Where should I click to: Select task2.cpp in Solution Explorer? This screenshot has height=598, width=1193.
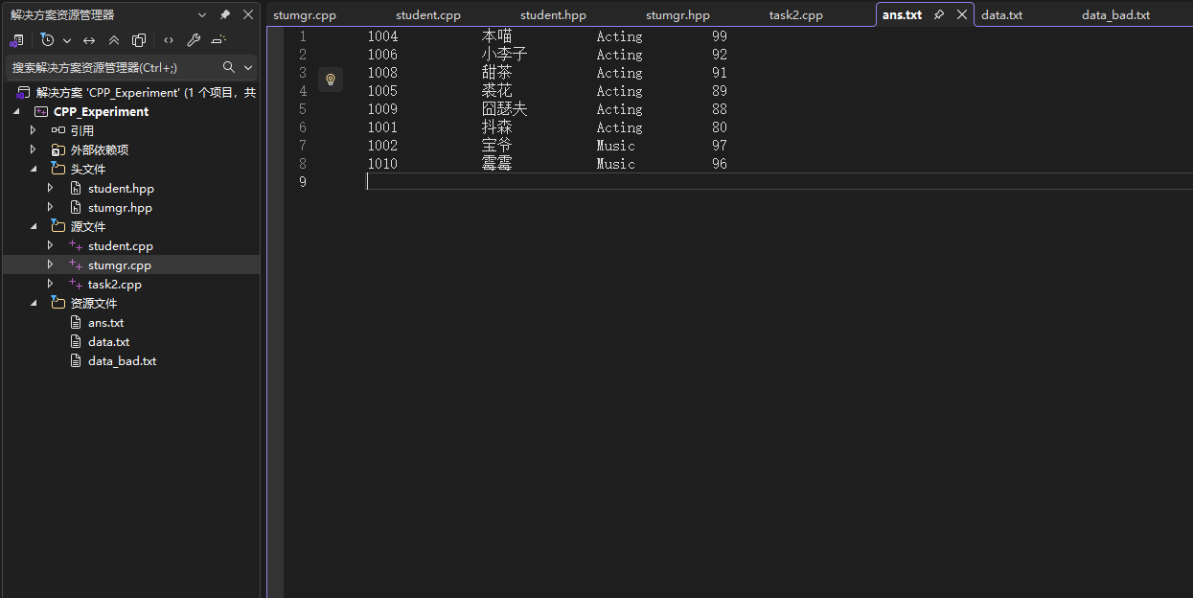pyautogui.click(x=115, y=285)
